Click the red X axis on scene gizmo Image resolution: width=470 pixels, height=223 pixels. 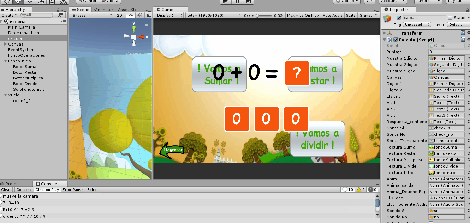click(142, 37)
